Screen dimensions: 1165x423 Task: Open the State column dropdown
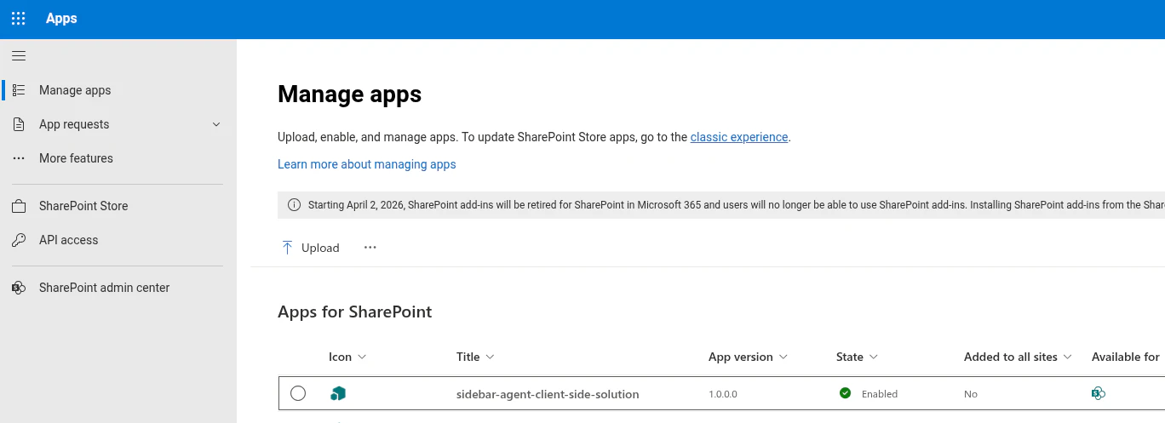(874, 357)
